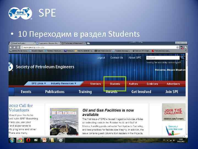Reload the page with the refresh icon
The height and width of the screenshot is (149, 198).
click(x=18, y=47)
